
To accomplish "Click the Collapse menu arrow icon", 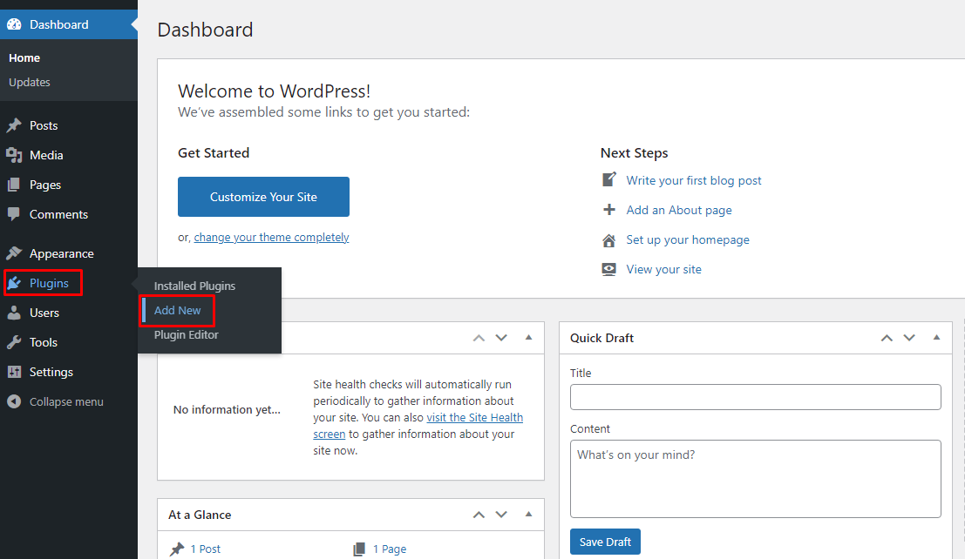I will [x=14, y=401].
